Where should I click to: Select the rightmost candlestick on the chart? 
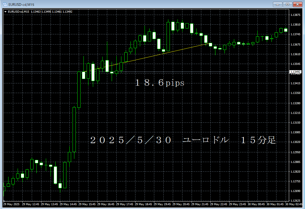(286, 30)
